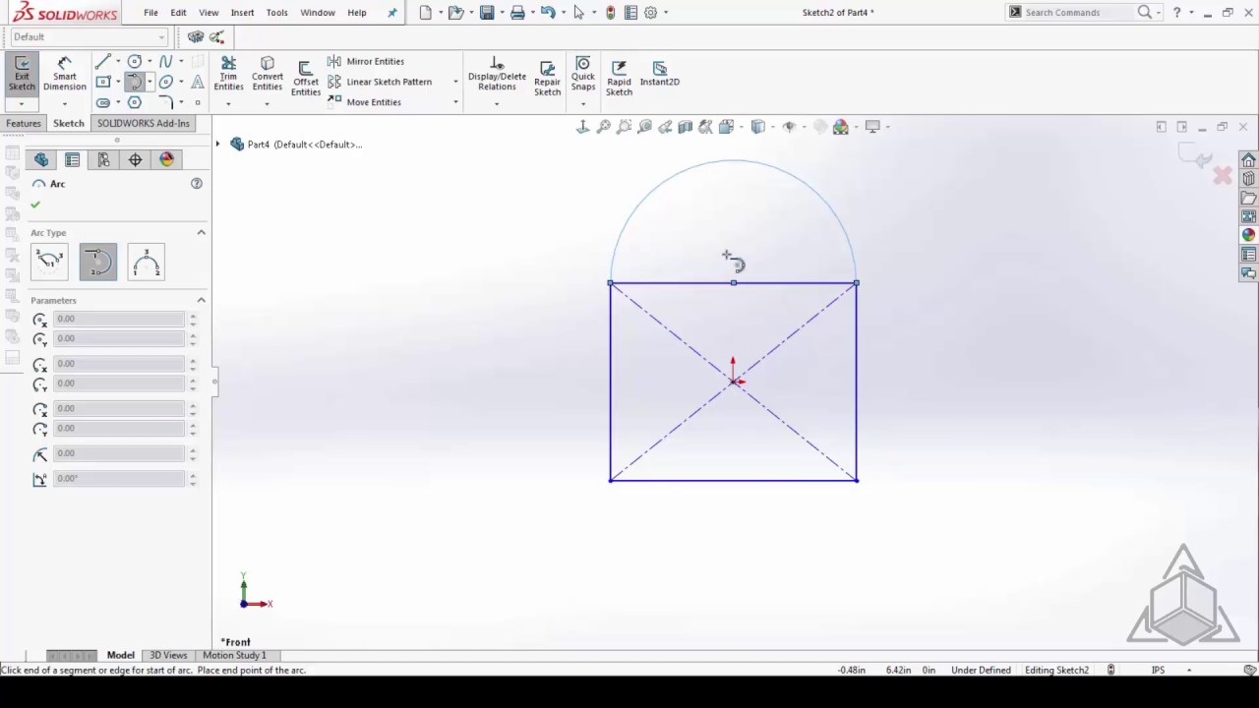The image size is (1259, 708).
Task: Select the Polygon sketch tool
Action: point(135,102)
